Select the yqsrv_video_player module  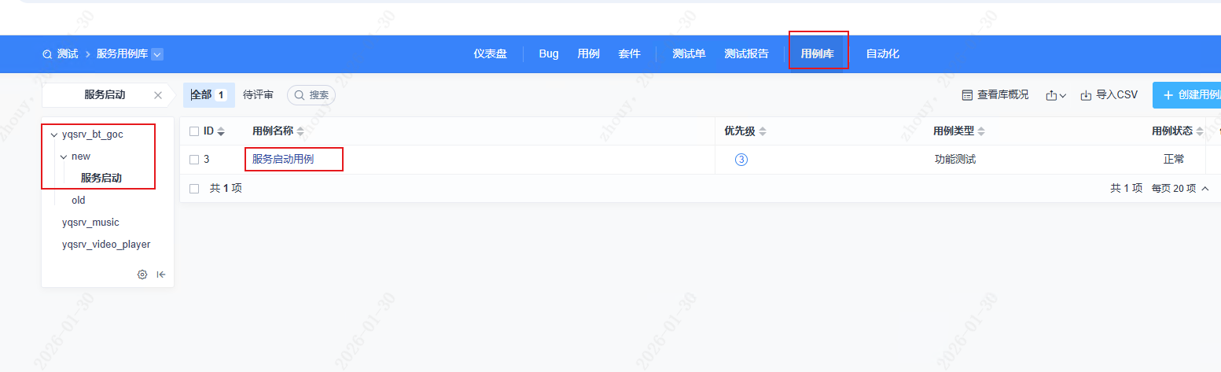[106, 245]
